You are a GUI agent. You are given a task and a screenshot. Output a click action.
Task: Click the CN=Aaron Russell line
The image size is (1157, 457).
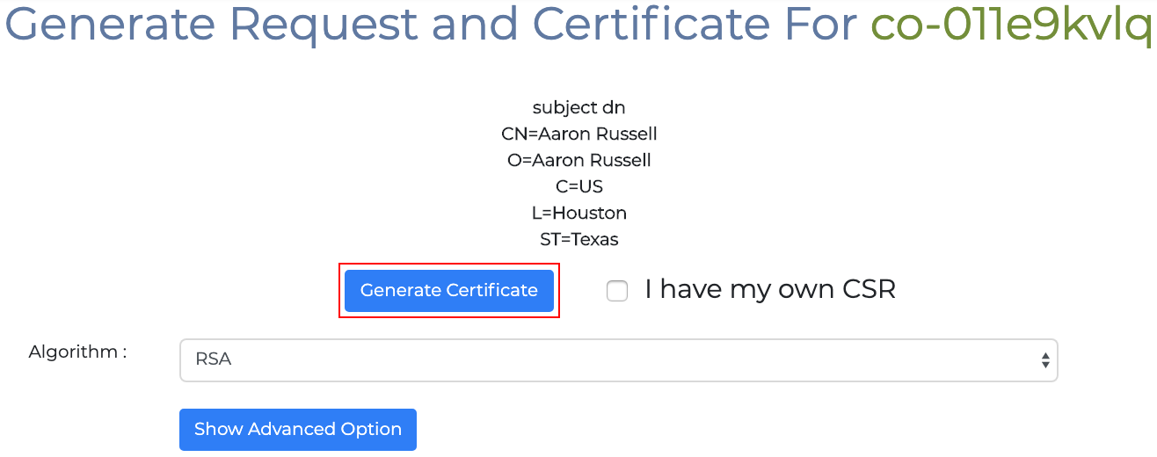pyautogui.click(x=578, y=134)
